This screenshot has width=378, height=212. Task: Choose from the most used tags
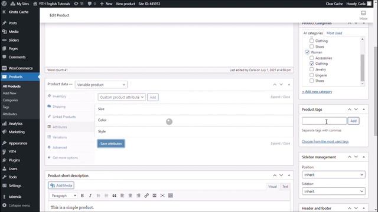(325, 141)
